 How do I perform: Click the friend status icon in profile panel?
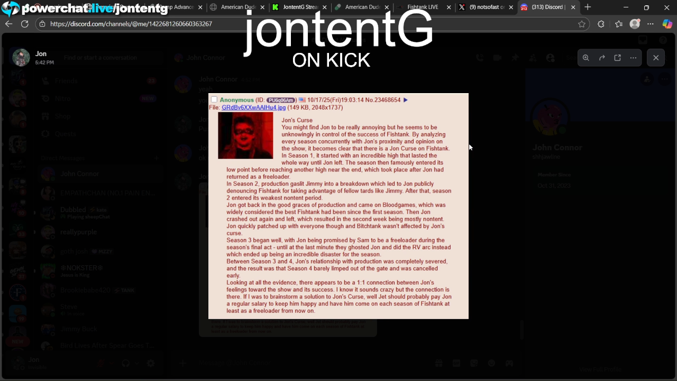click(x=647, y=79)
